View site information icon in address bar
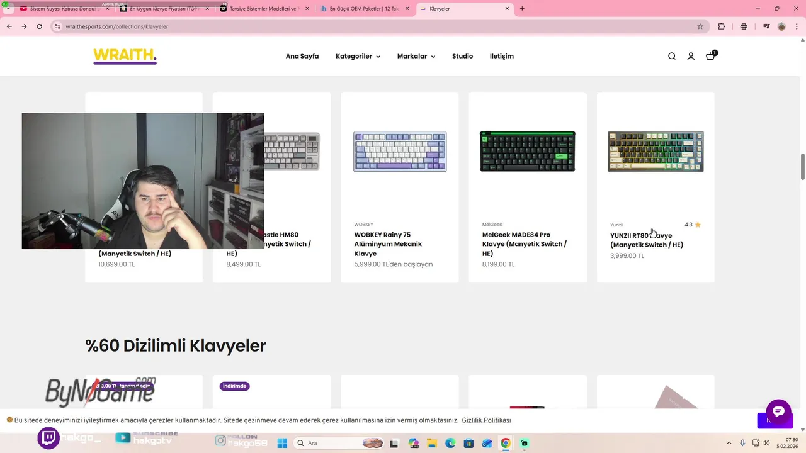This screenshot has height=453, width=806. click(57, 26)
